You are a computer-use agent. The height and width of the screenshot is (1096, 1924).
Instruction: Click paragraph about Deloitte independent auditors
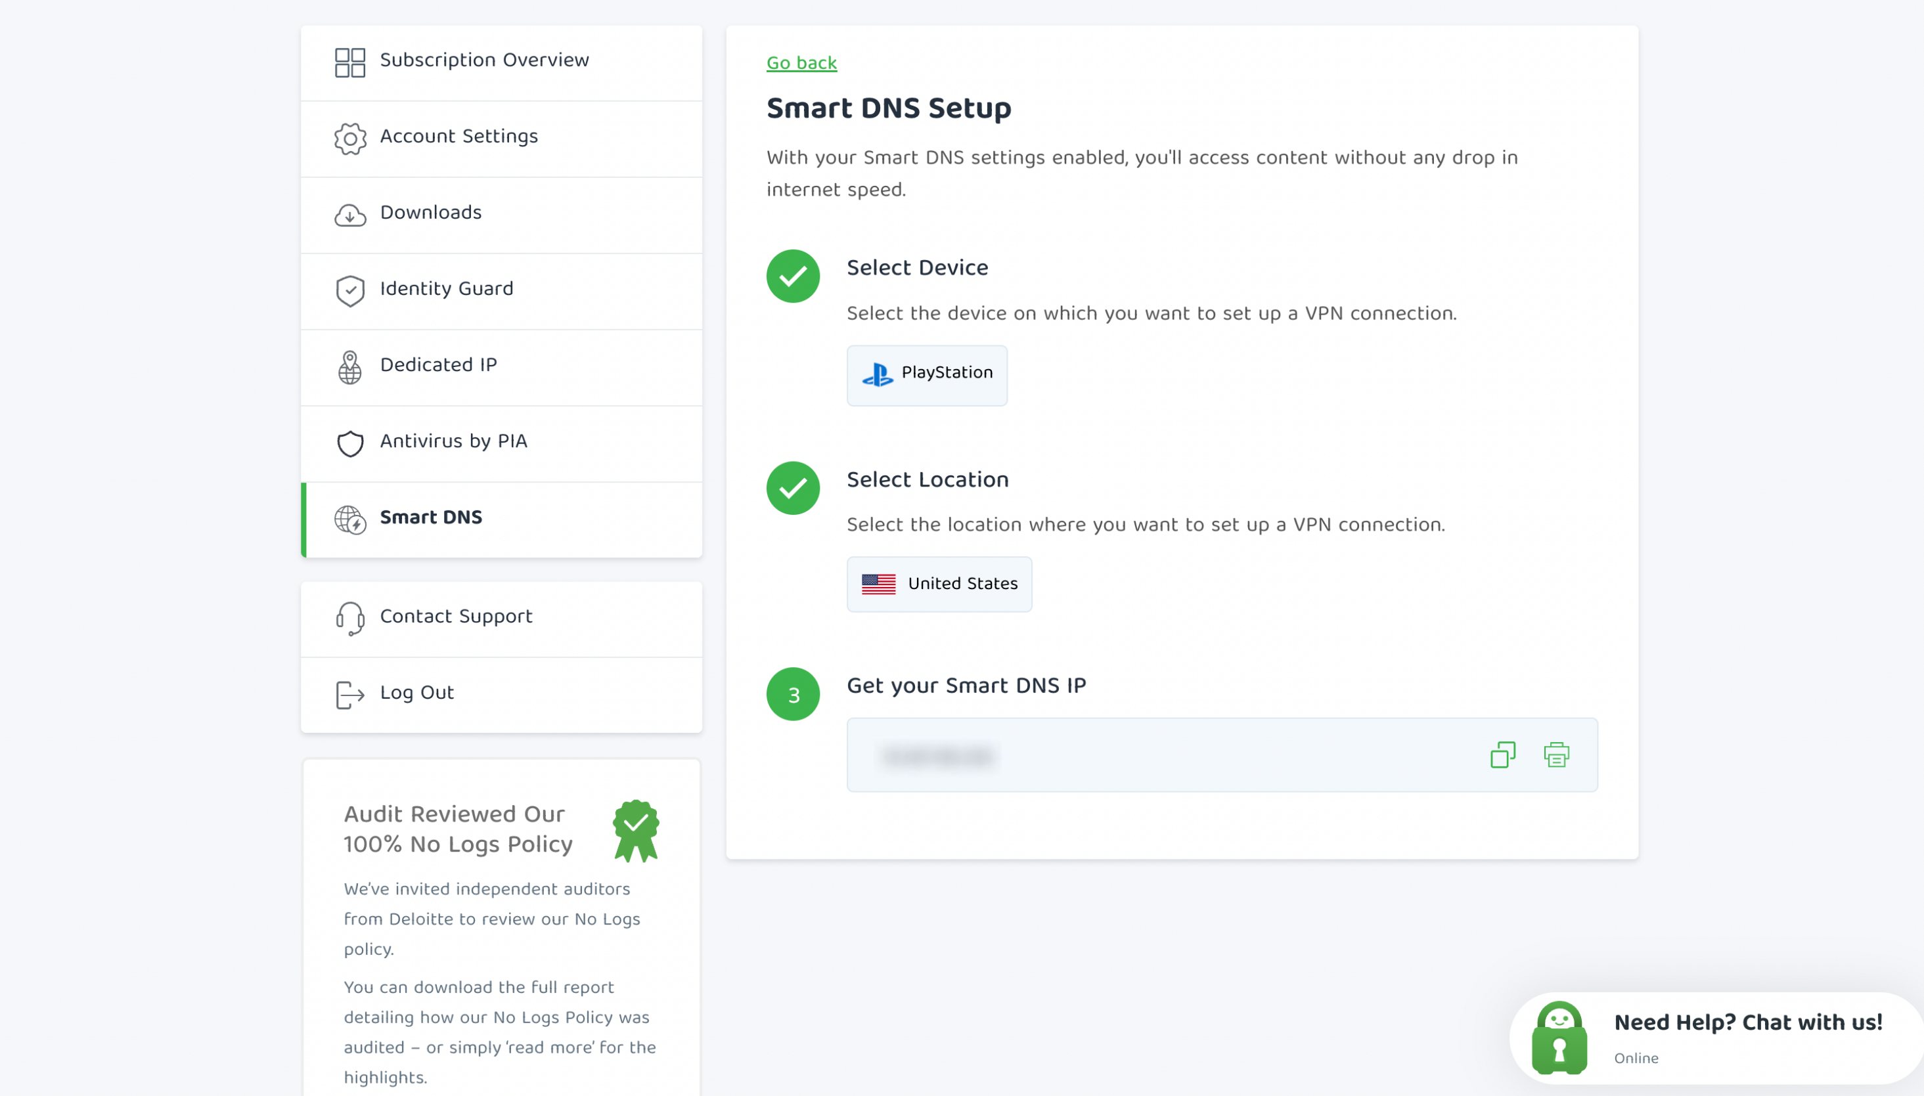(492, 918)
